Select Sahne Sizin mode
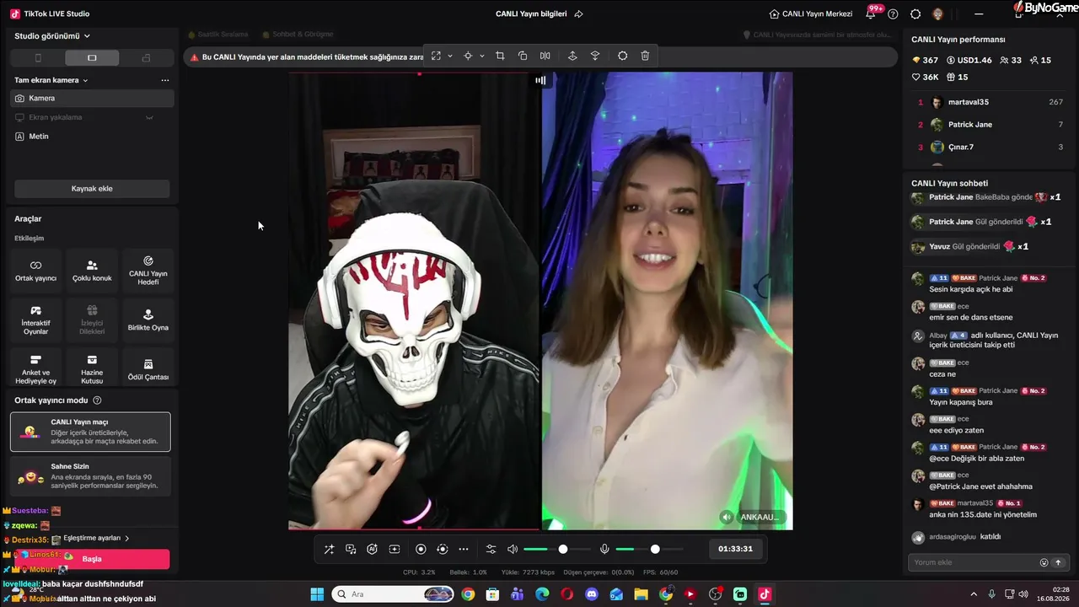 pyautogui.click(x=90, y=476)
